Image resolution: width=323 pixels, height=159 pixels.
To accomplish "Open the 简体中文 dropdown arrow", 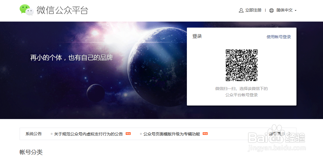I will pos(296,10).
